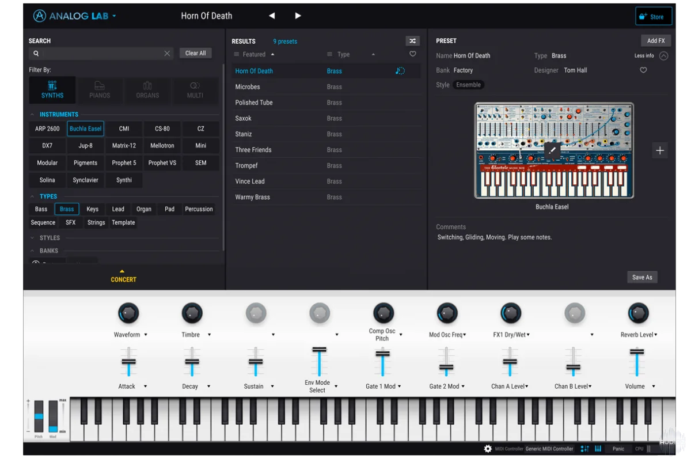Click the Arturia logo icon
Viewport: 691px width, 462px height.
(39, 16)
